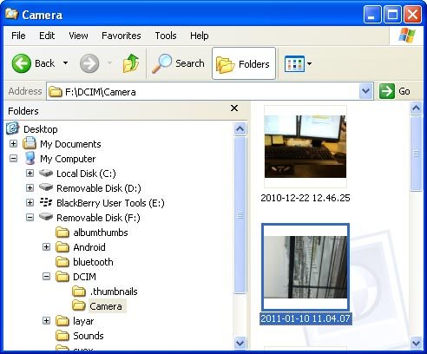
Task: Click the Up folder icon in toolbar
Action: pos(131,63)
